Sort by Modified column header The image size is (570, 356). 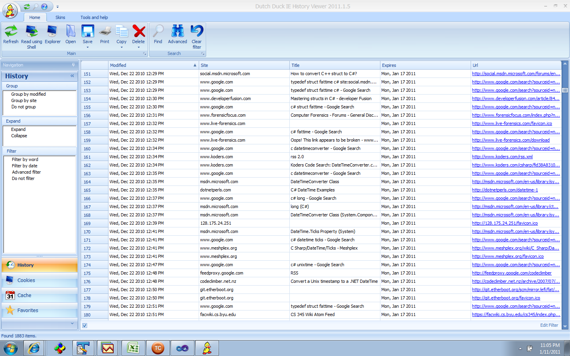pos(154,65)
